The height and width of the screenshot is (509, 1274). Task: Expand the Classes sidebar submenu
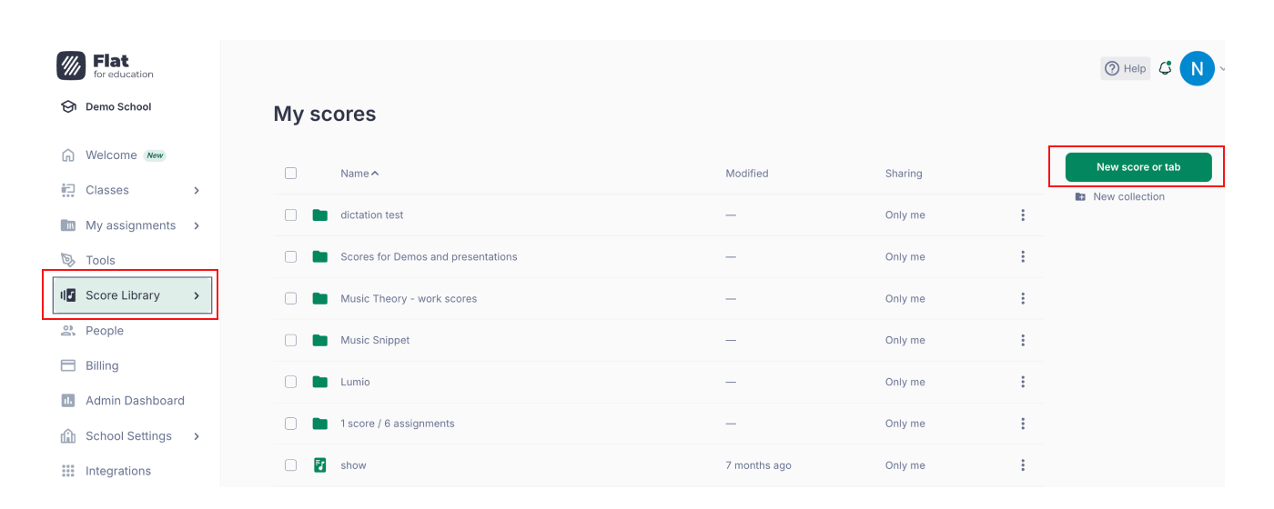point(197,190)
